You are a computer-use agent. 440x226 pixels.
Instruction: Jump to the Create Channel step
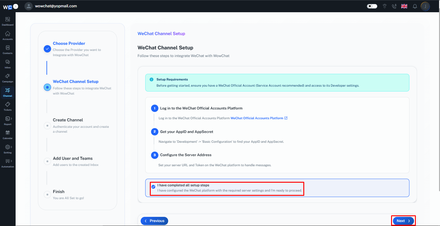click(x=68, y=120)
